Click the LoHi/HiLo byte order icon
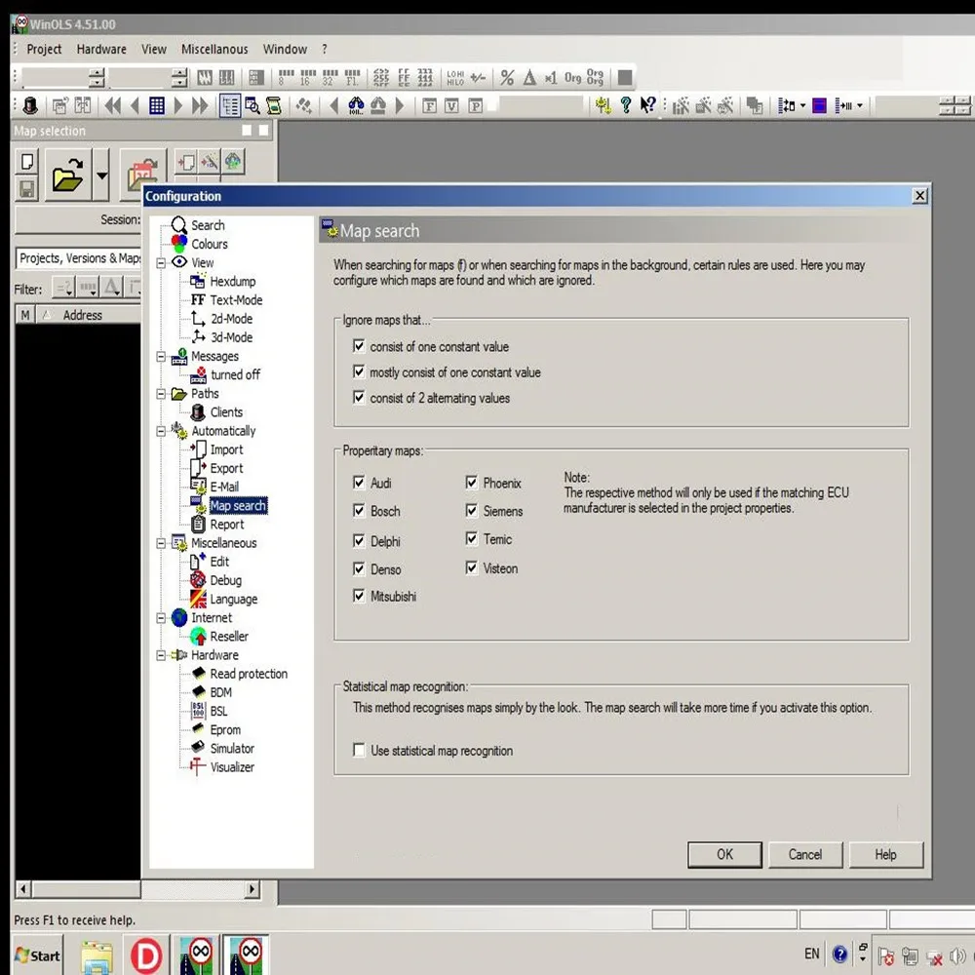The height and width of the screenshot is (975, 975). click(455, 78)
